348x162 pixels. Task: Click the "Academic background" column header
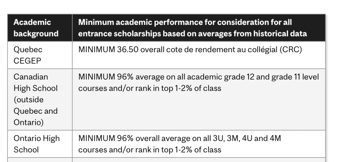coord(40,28)
